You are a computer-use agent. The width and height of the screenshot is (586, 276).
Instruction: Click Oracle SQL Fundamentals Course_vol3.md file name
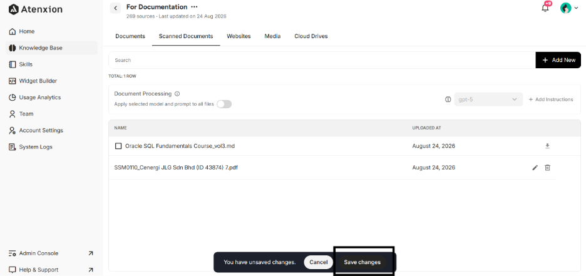[180, 146]
